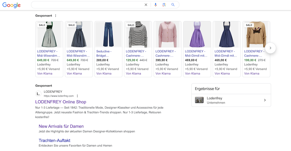The width and height of the screenshot is (291, 151).
Task: Expand Lodenfrey Unternehmen result chevron
Action: 265,100
